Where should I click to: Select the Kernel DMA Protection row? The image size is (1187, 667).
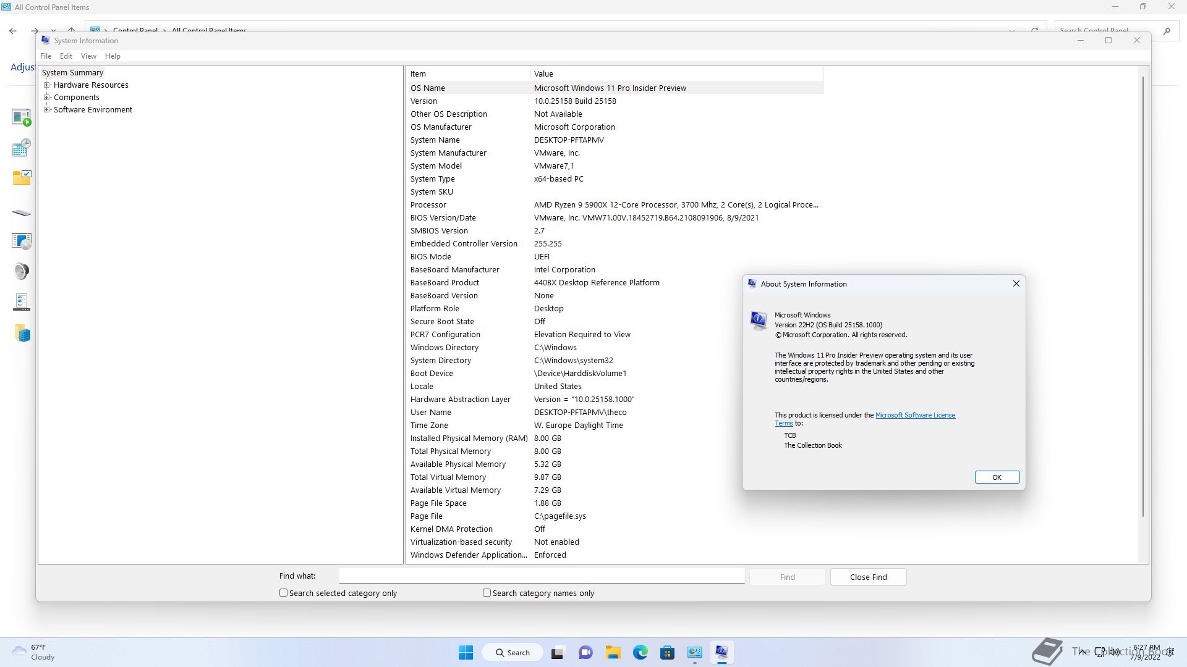(615, 529)
